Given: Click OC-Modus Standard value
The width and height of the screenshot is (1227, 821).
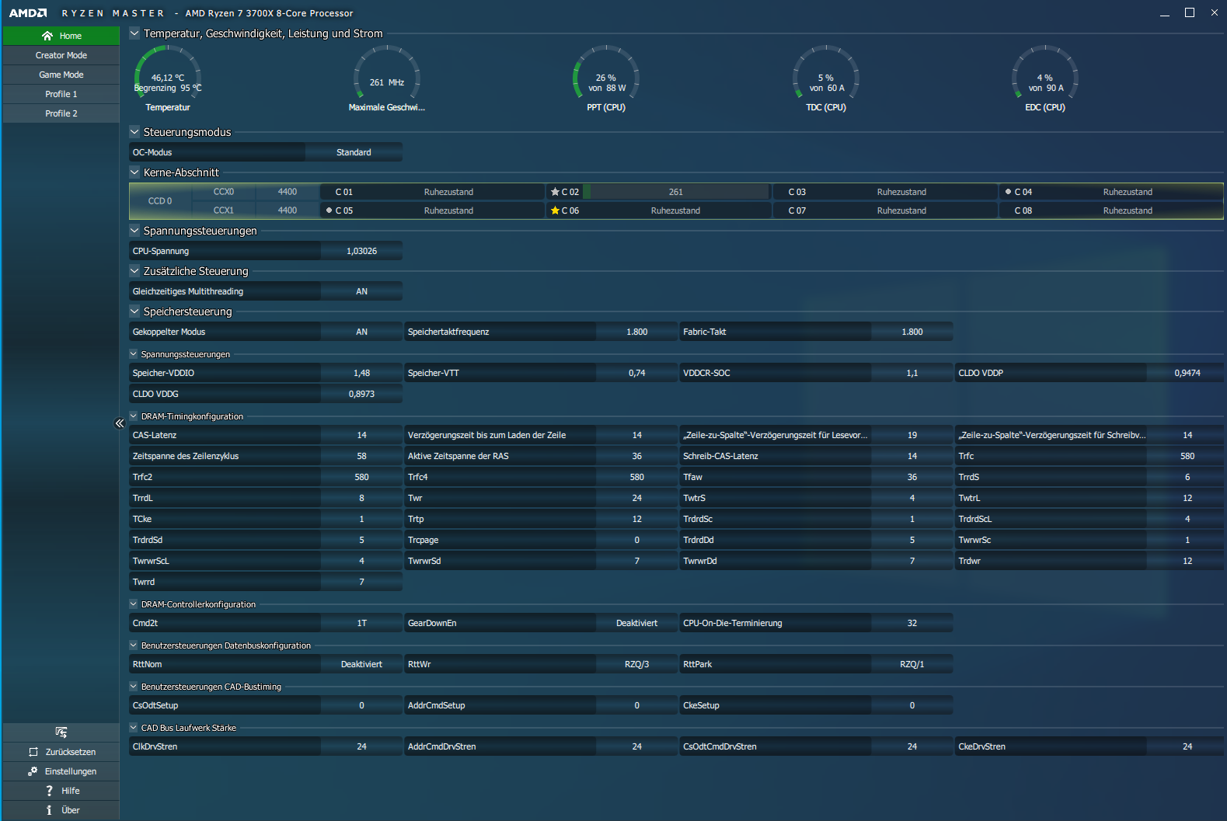Looking at the screenshot, I should tap(354, 152).
